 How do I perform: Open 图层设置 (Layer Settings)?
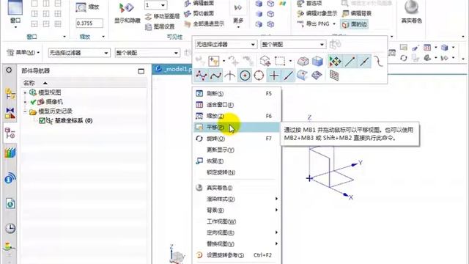pos(160,26)
